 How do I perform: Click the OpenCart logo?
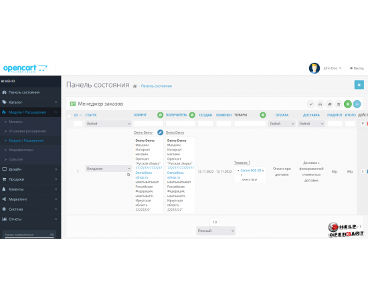click(25, 68)
